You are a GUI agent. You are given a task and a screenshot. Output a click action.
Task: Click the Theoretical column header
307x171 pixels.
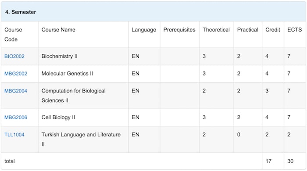coord(216,30)
